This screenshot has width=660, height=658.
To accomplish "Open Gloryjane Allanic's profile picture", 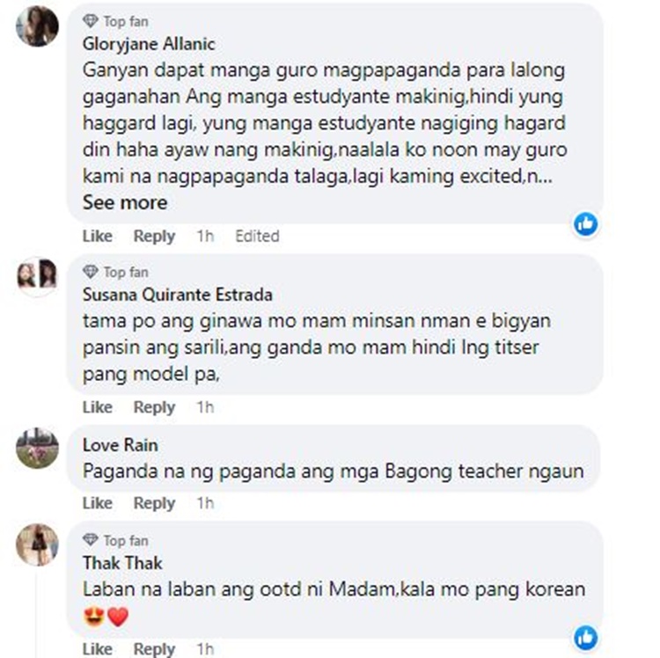I will point(37,26).
